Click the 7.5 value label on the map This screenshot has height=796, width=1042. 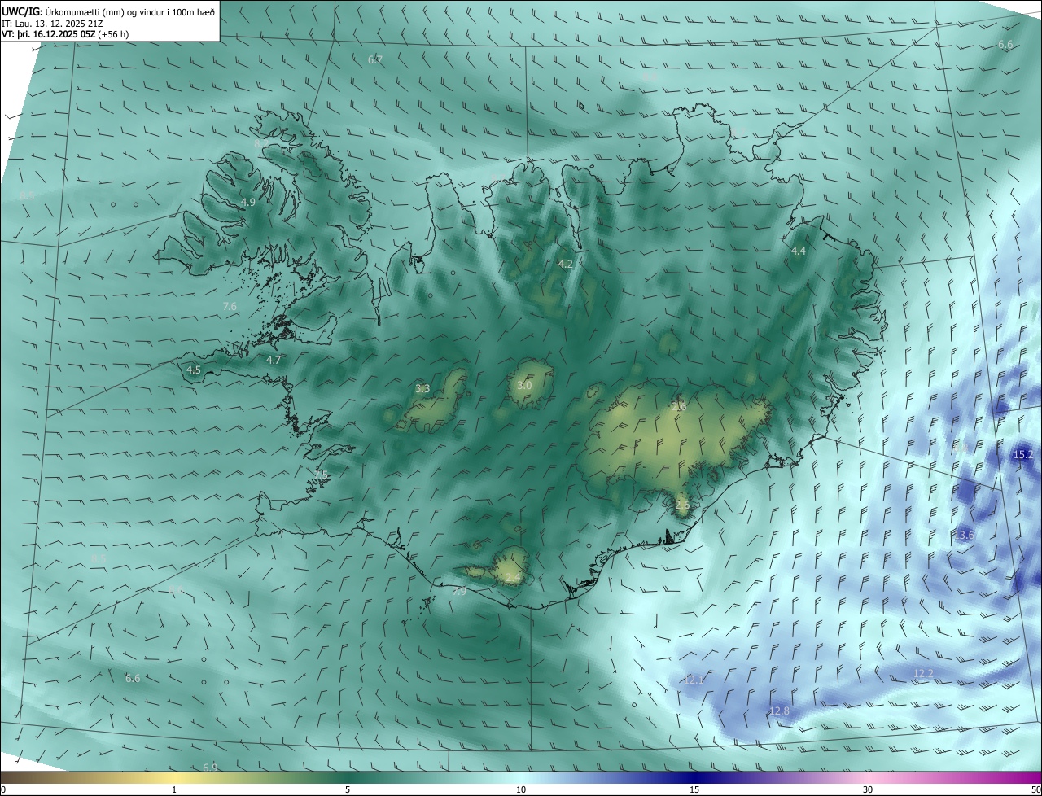322,475
